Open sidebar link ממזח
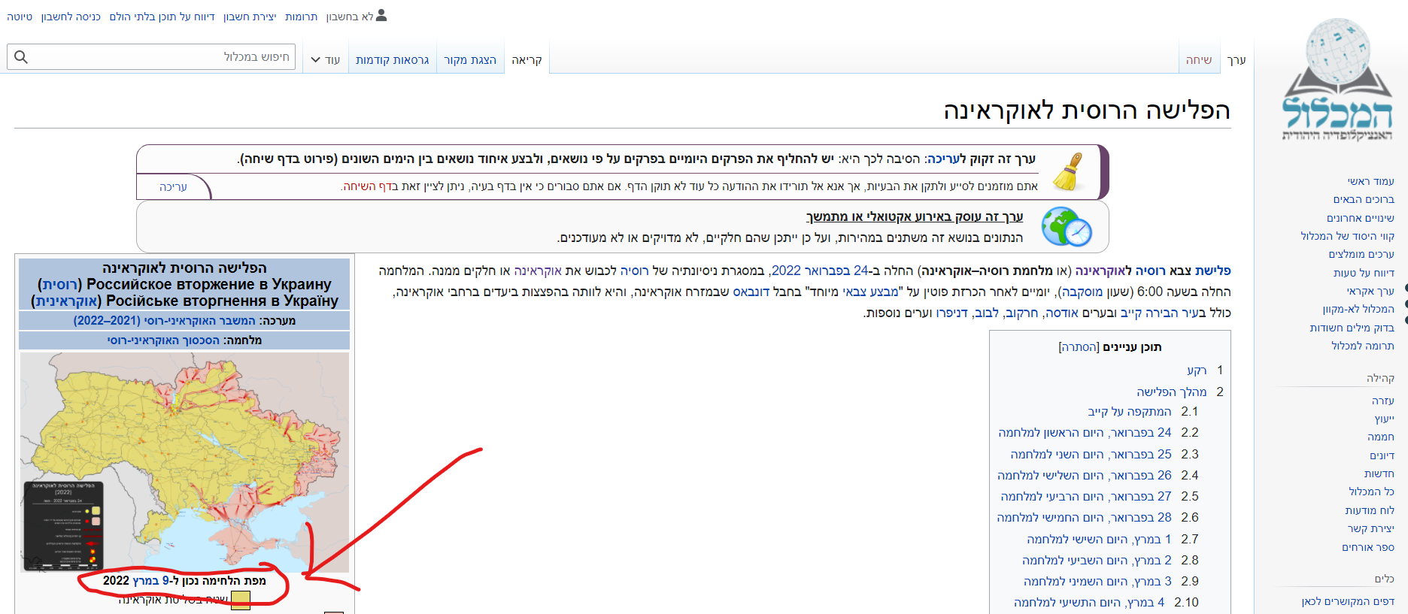1408x614 pixels. point(1381,437)
